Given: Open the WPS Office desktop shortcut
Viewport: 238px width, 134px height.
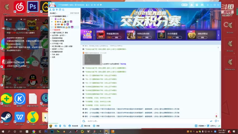Looking at the screenshot, I should (x=20, y=118).
